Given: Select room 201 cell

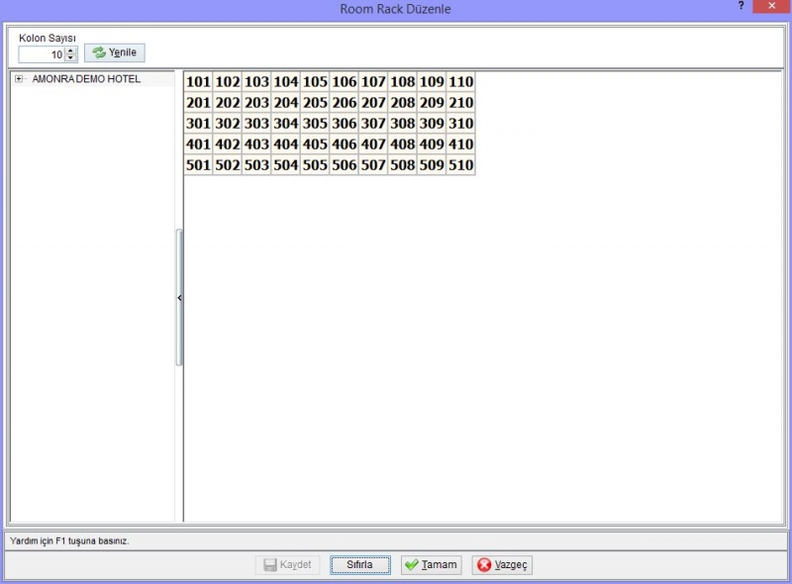Looking at the screenshot, I should [198, 103].
